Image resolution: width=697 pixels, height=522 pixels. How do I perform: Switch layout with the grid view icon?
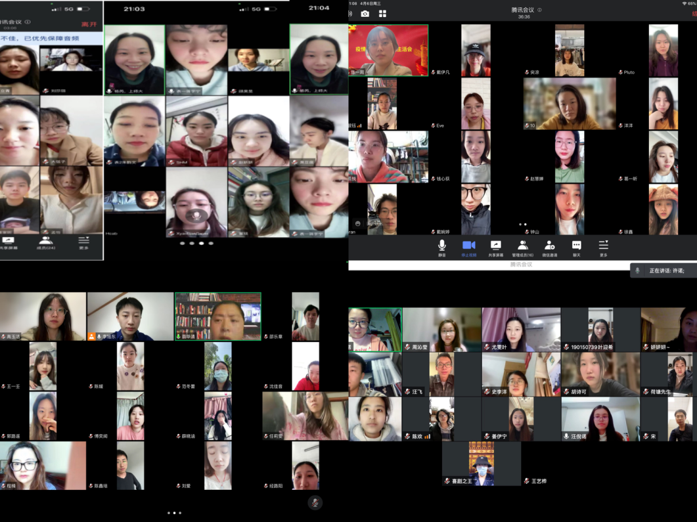382,14
